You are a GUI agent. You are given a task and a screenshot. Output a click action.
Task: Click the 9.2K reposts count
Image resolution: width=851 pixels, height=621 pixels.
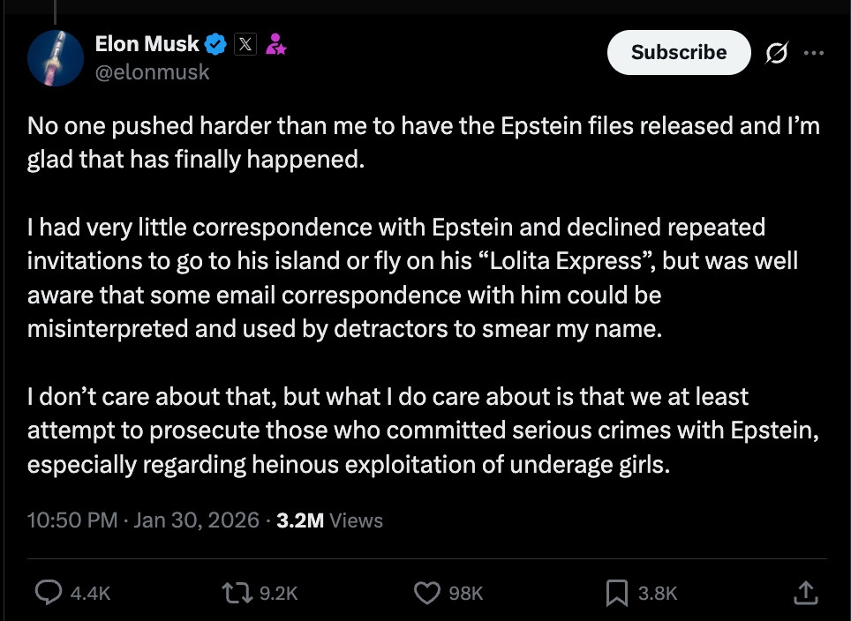(x=279, y=594)
